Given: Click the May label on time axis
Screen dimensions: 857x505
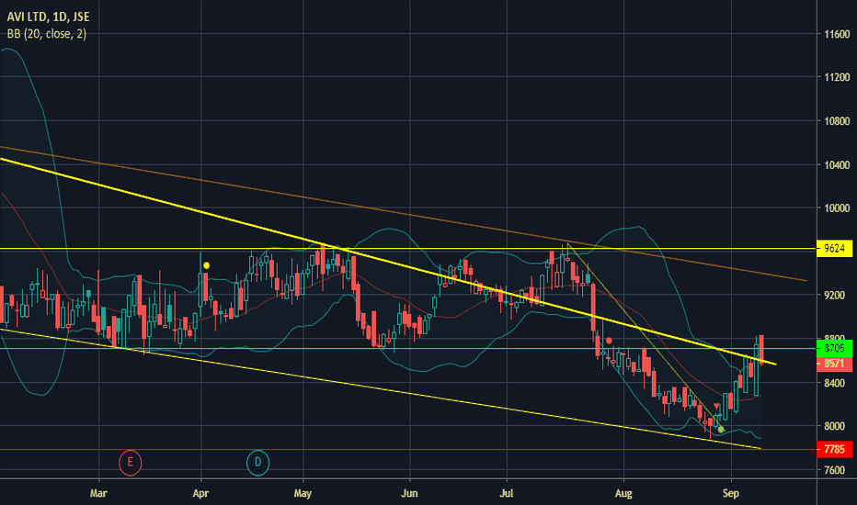Looking at the screenshot, I should (x=303, y=494).
